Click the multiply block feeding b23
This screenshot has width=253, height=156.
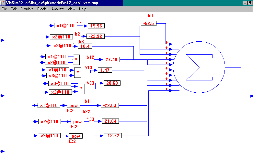(81, 88)
